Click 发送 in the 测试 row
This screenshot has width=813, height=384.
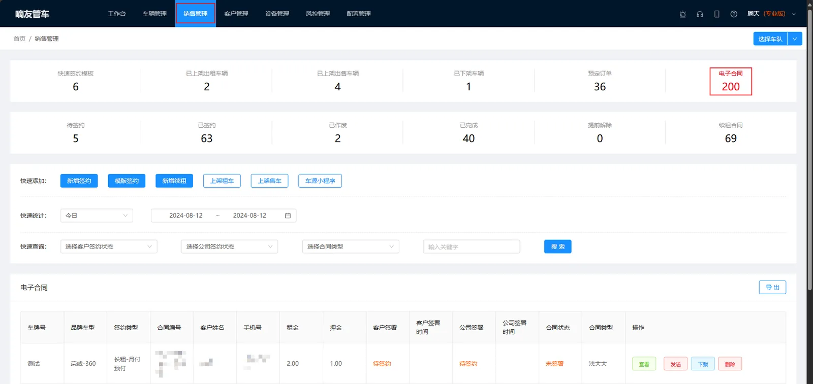(675, 364)
